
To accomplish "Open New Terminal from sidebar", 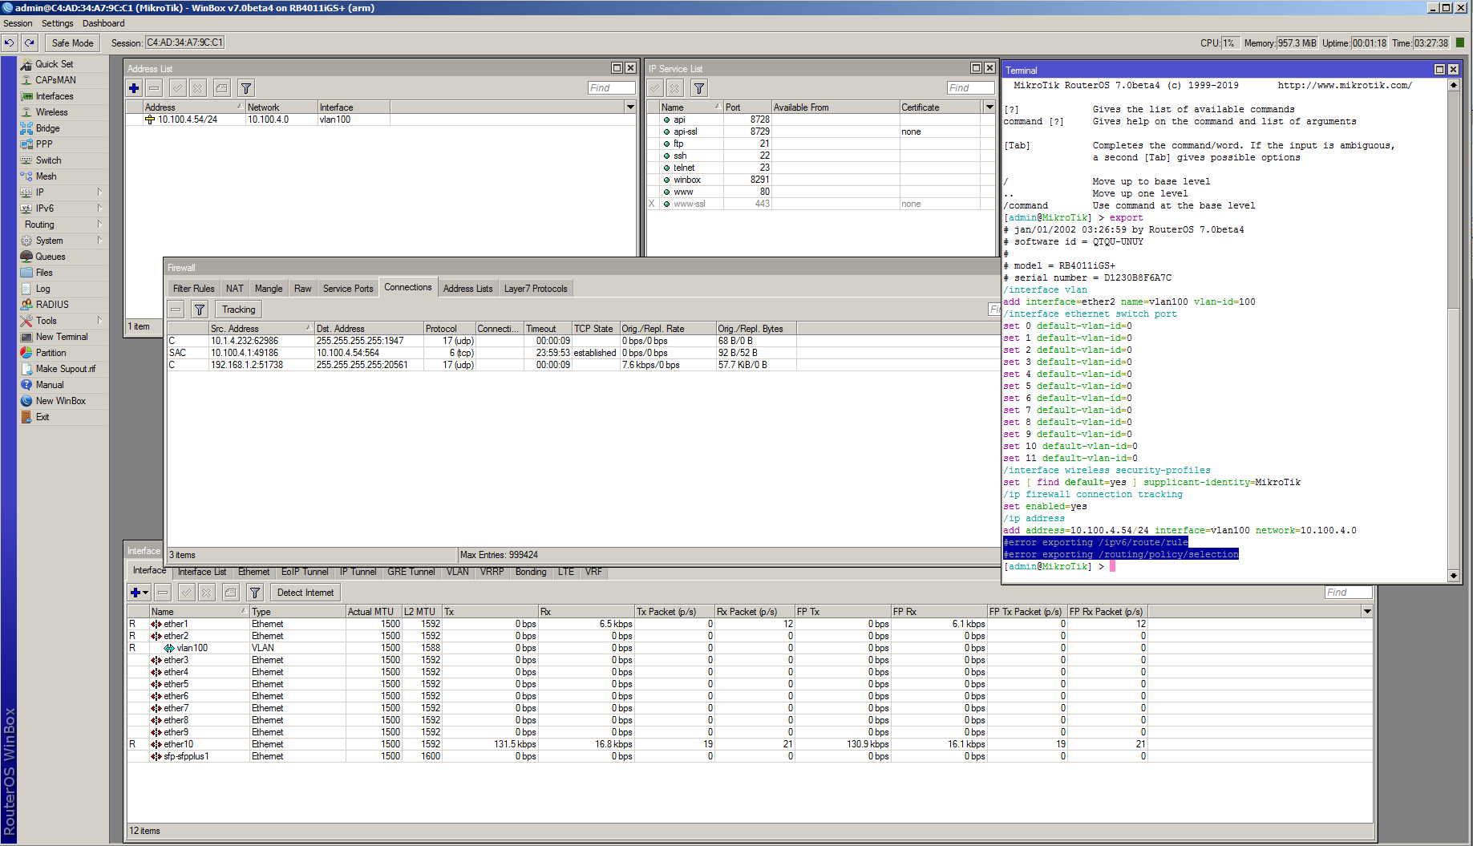I will coord(61,337).
